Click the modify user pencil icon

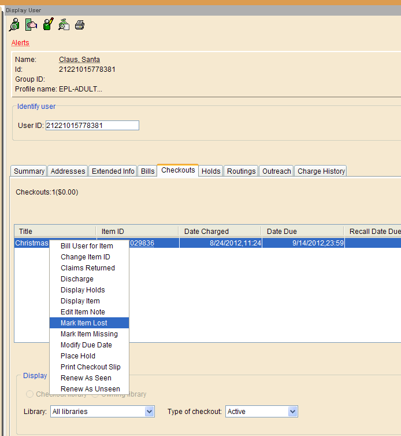pyautogui.click(x=48, y=25)
